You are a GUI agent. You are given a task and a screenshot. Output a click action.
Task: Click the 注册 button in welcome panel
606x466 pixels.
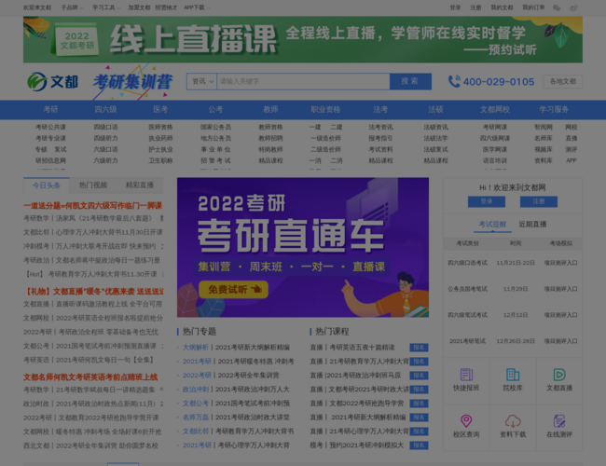point(539,200)
